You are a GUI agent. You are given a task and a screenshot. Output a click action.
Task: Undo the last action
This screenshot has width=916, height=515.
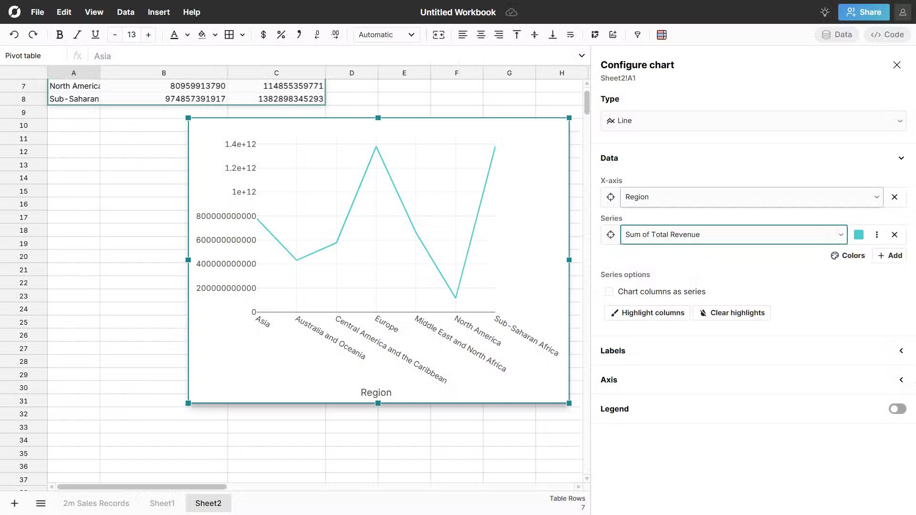click(x=14, y=34)
